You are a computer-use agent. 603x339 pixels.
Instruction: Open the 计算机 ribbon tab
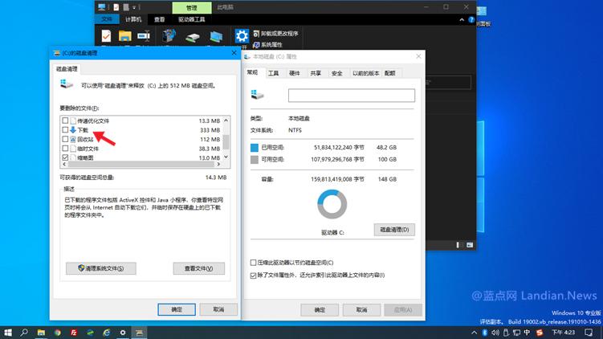133,19
